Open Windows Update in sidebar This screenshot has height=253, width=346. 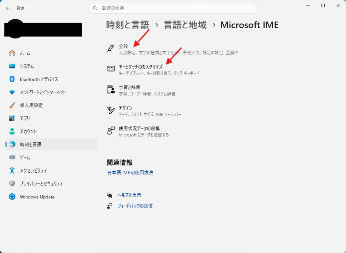point(51,197)
